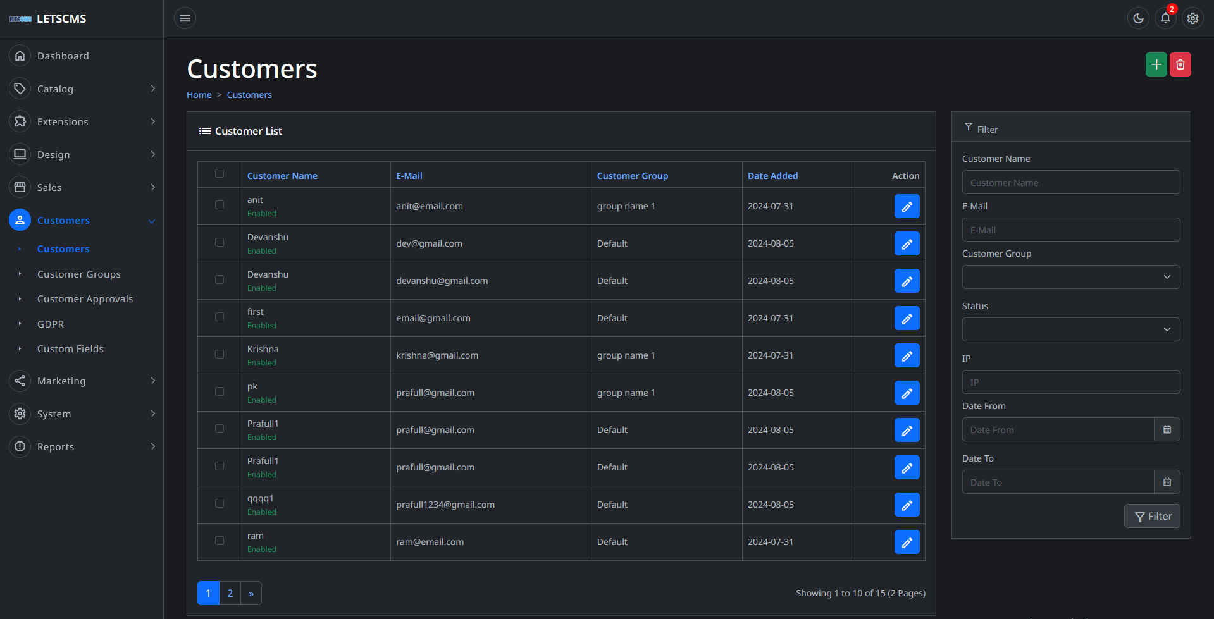Open the Customer Group filter dropdown
The image size is (1214, 619).
click(x=1070, y=277)
